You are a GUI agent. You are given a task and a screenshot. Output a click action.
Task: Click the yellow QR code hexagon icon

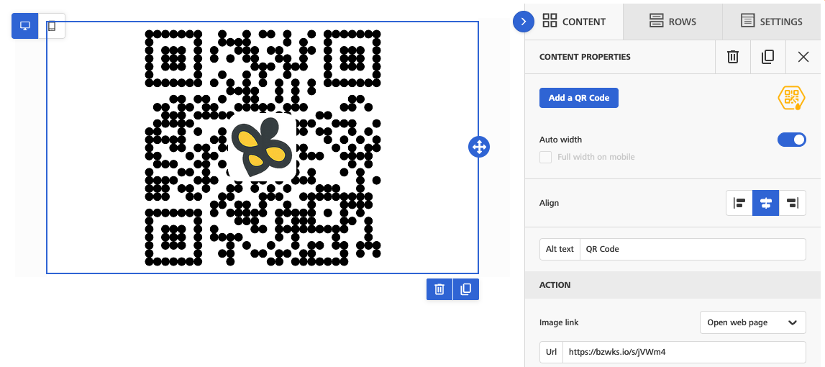pyautogui.click(x=791, y=98)
